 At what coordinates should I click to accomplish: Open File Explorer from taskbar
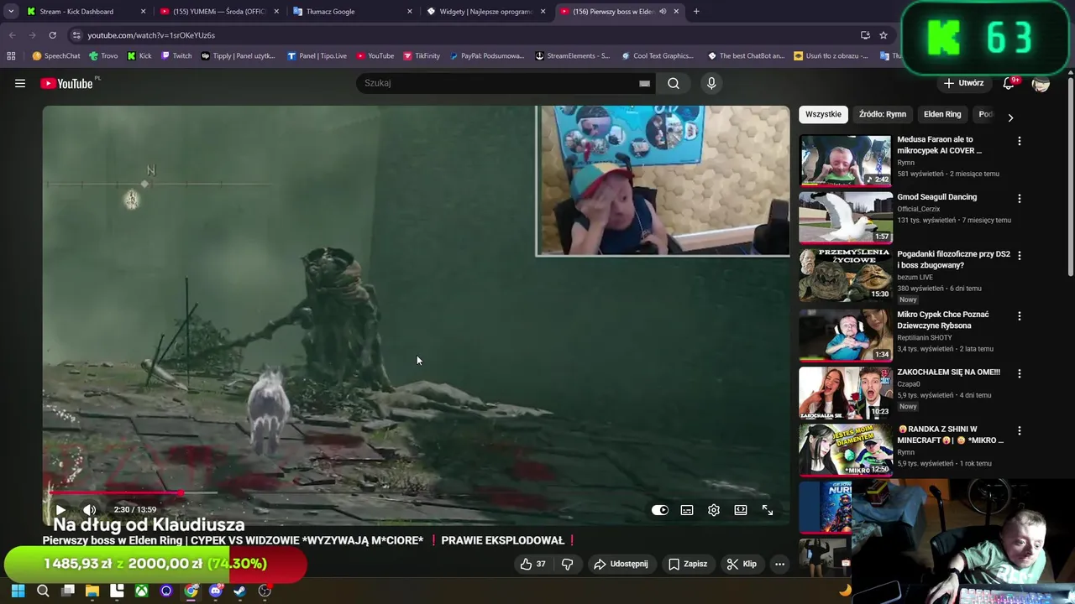tap(92, 591)
